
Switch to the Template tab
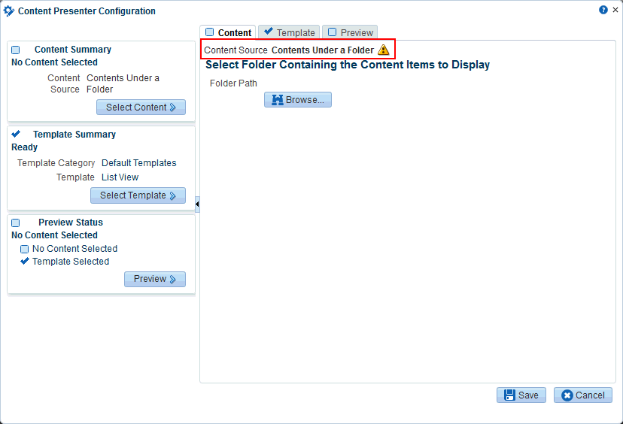click(289, 32)
